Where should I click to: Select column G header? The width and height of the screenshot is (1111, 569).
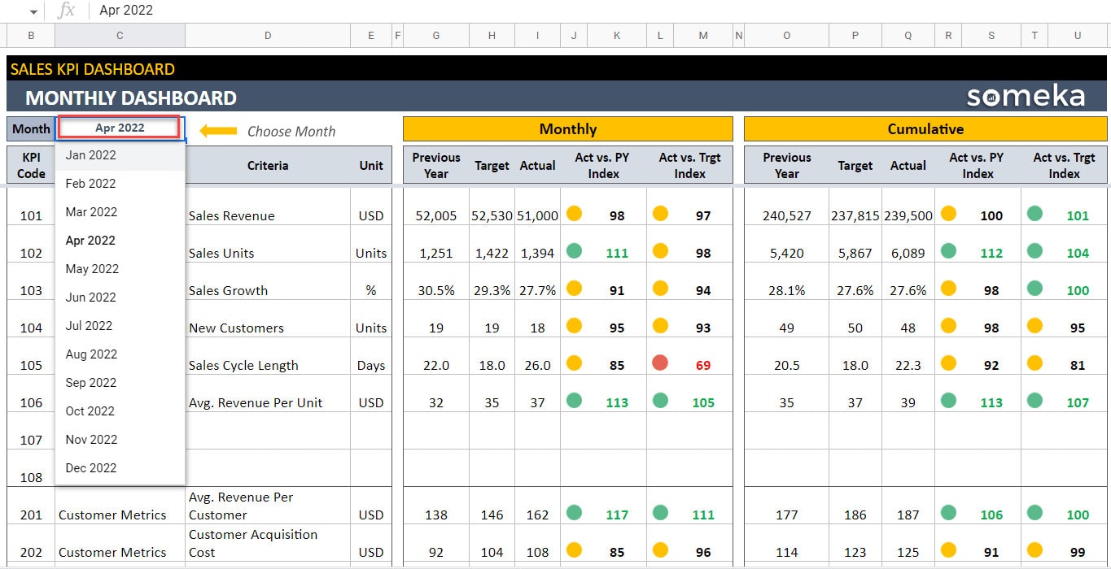coord(436,36)
